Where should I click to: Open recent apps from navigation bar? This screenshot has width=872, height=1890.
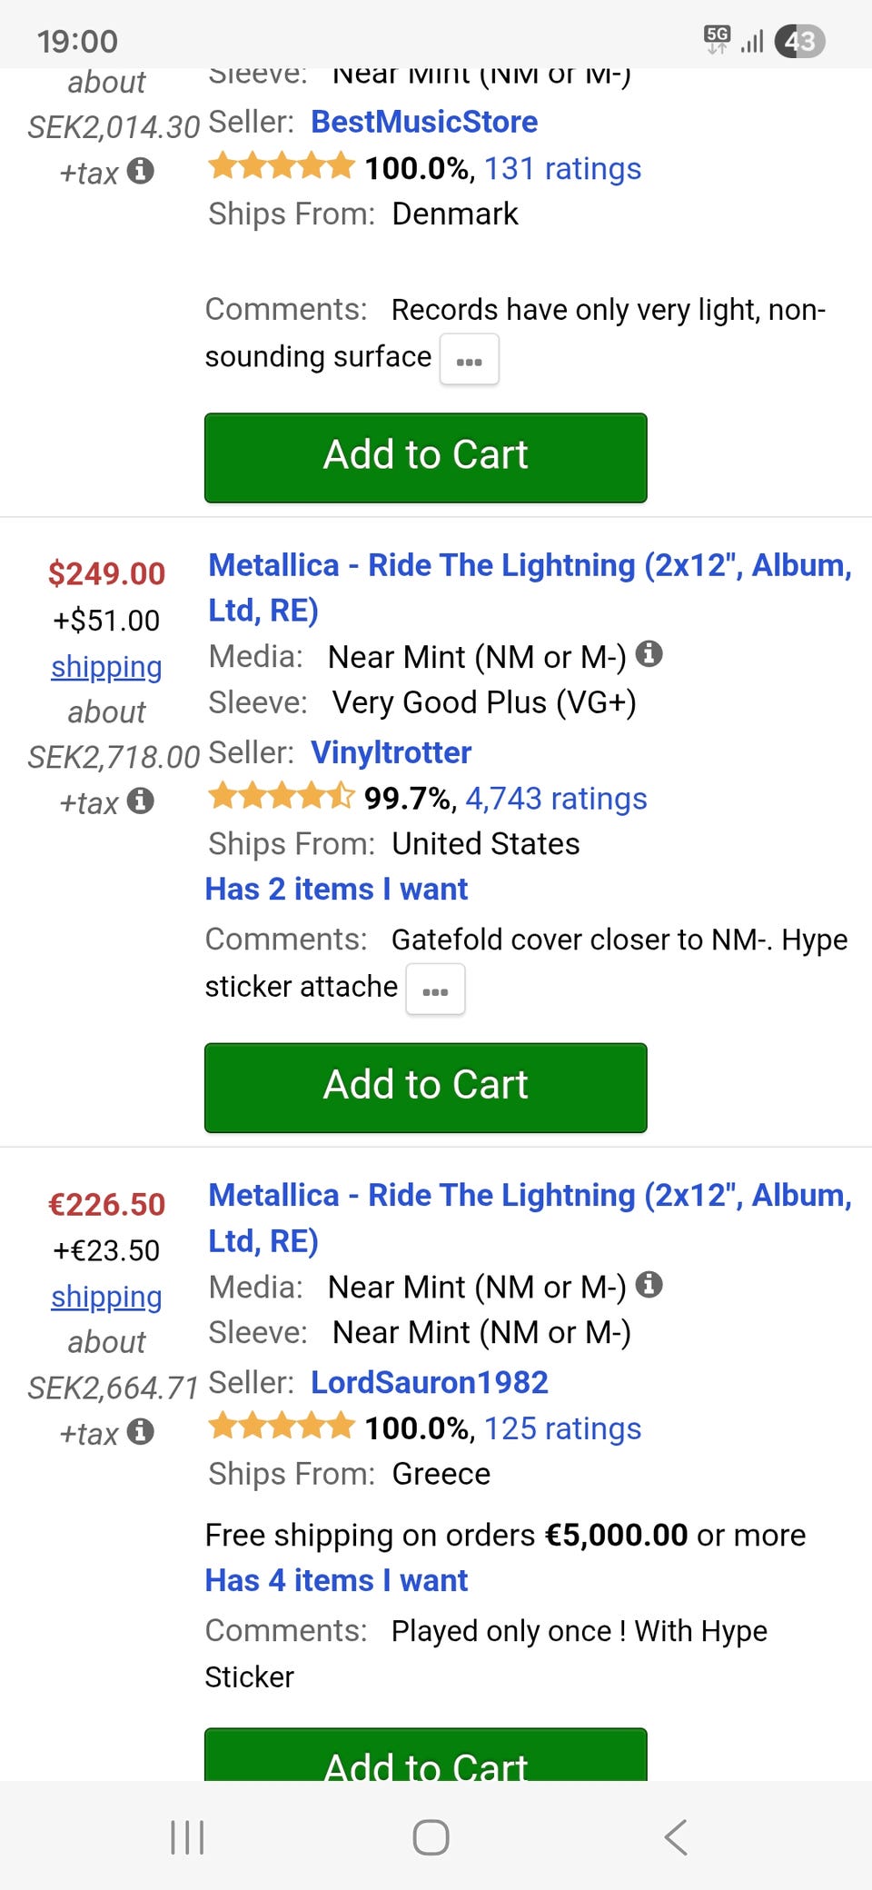coord(188,1837)
